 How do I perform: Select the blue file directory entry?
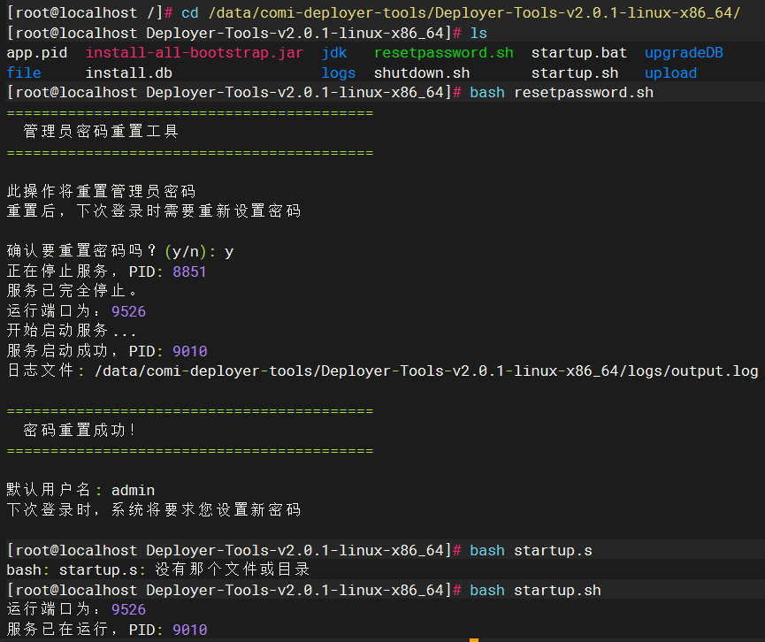(x=24, y=73)
